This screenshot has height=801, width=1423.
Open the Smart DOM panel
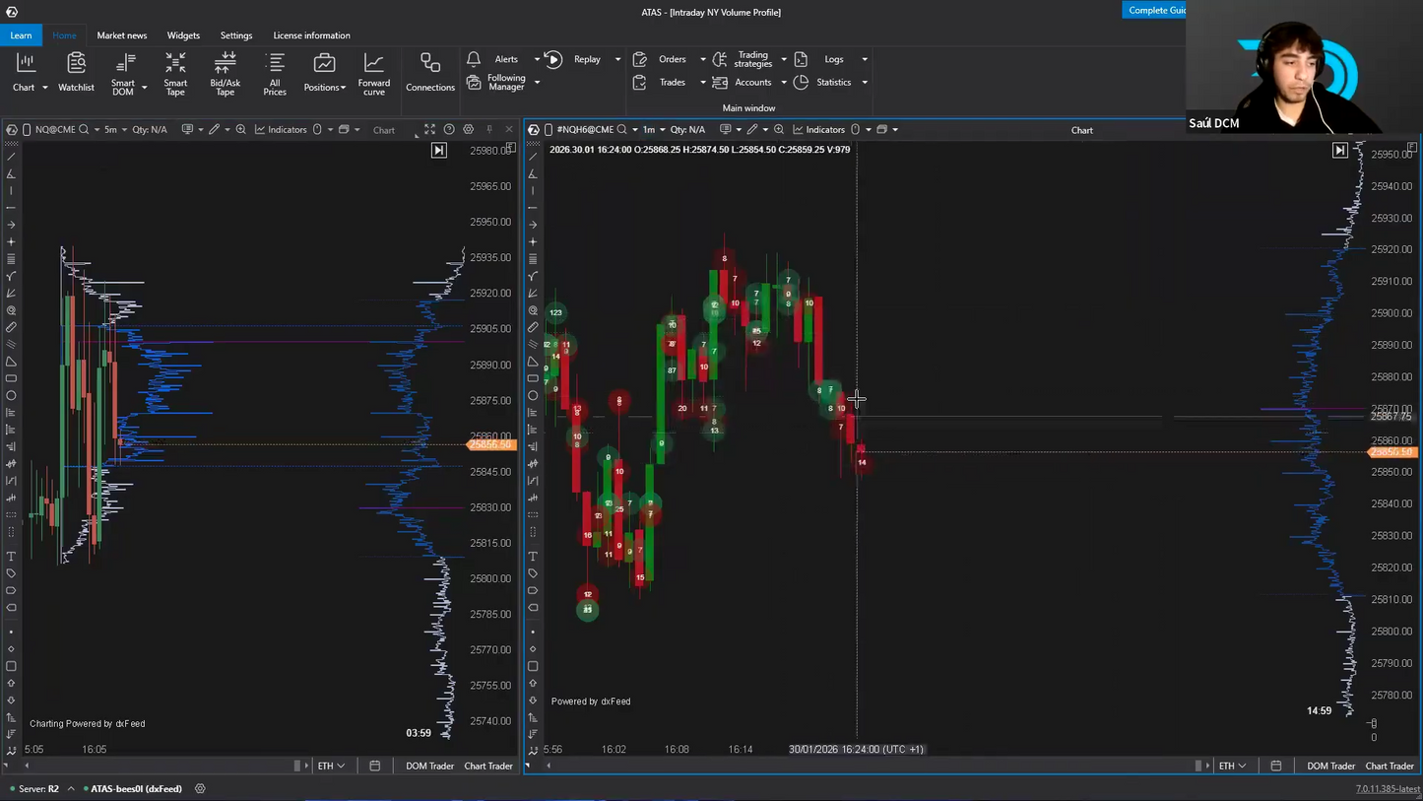(125, 75)
